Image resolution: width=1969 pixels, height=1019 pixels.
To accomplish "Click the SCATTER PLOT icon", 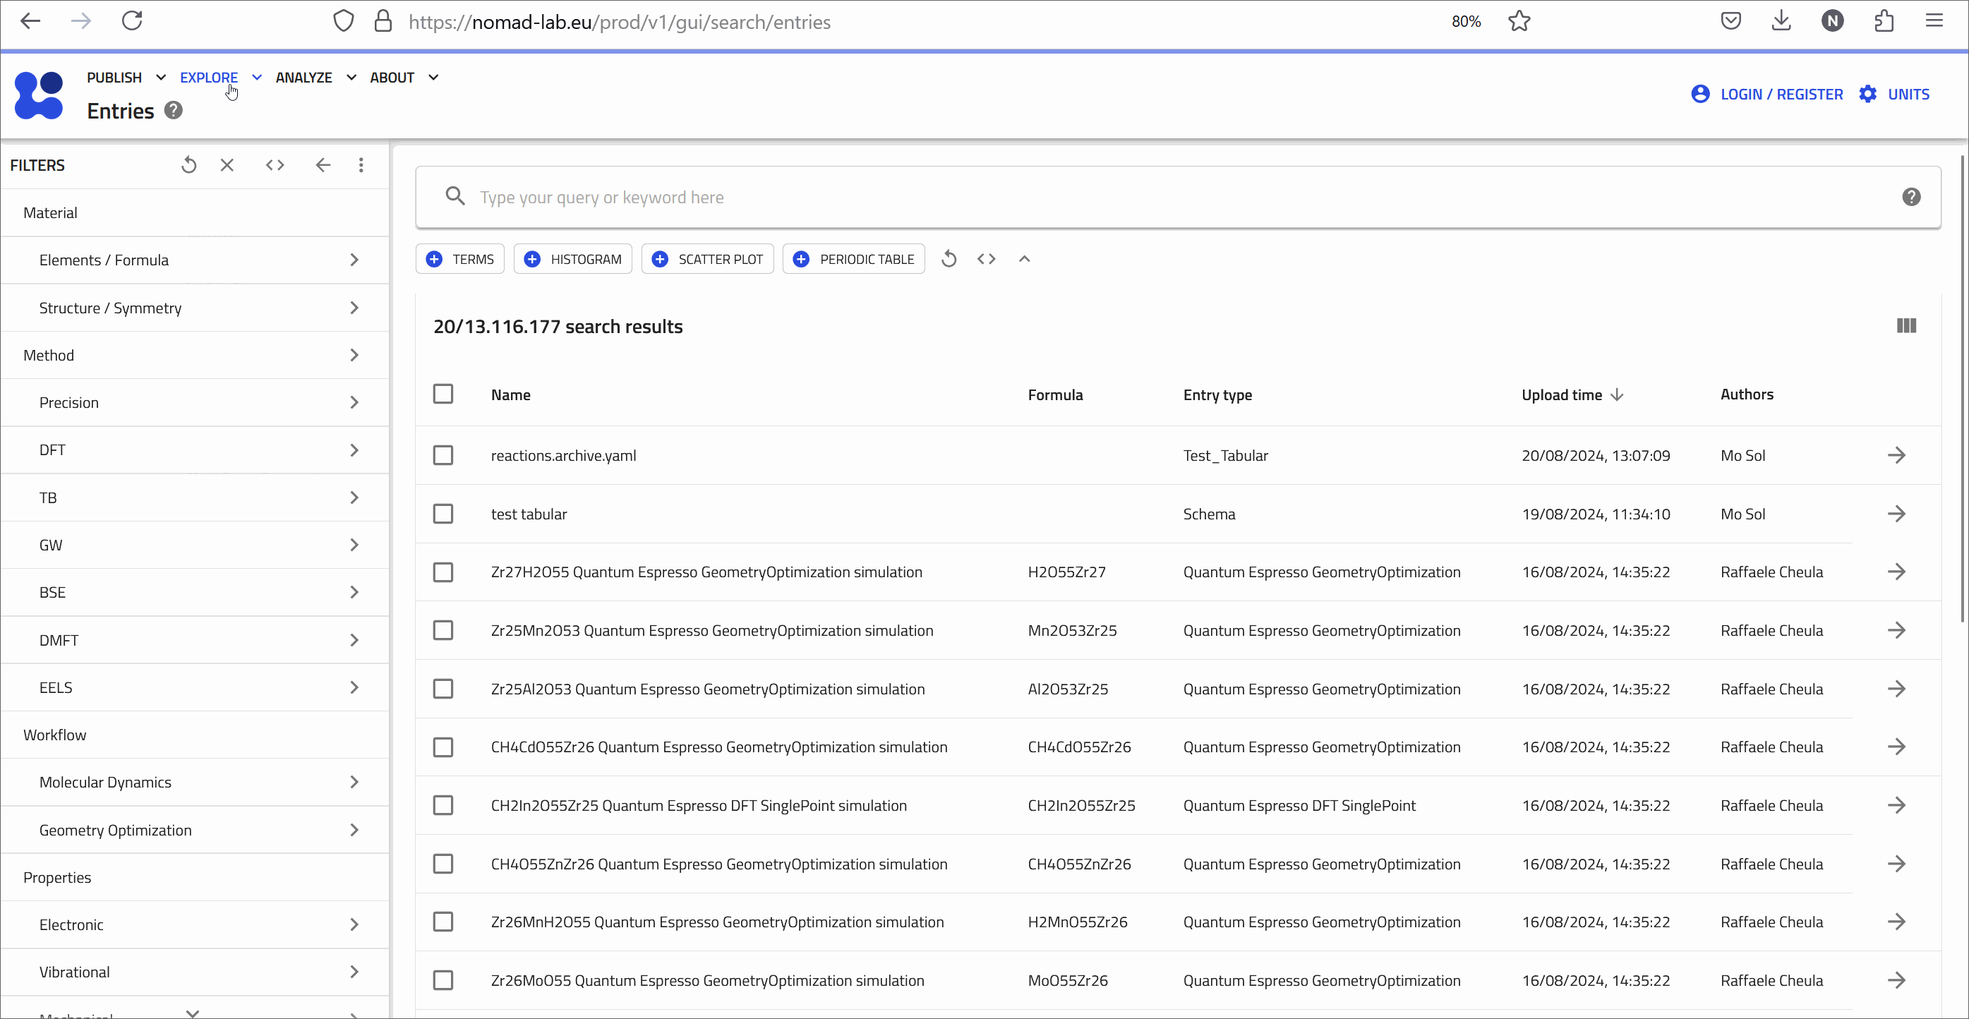I will (661, 259).
